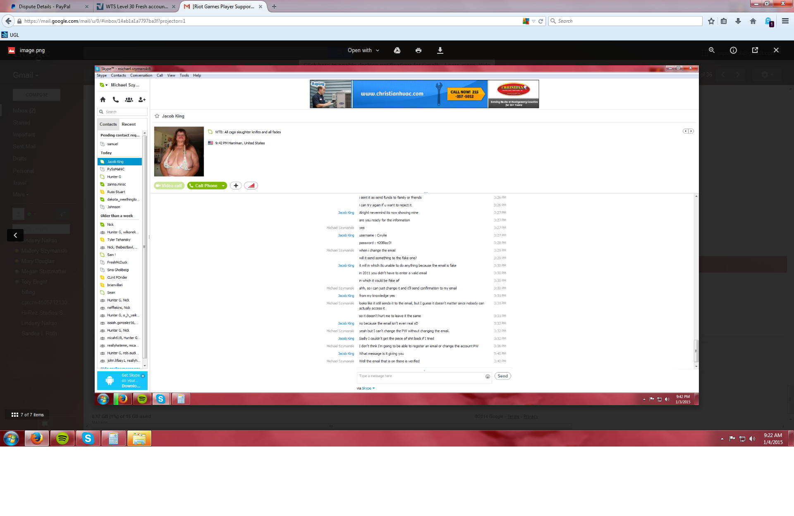This screenshot has height=516, width=794.
Task: Go back with Firefox's back arrow
Action: 8,21
